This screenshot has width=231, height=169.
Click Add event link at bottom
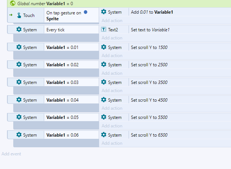11,154
